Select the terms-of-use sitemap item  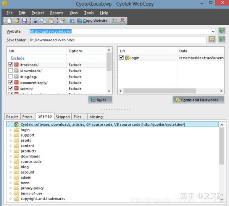[31, 193]
